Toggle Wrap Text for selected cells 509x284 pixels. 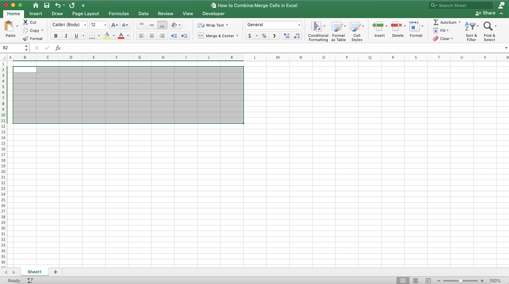click(x=213, y=25)
